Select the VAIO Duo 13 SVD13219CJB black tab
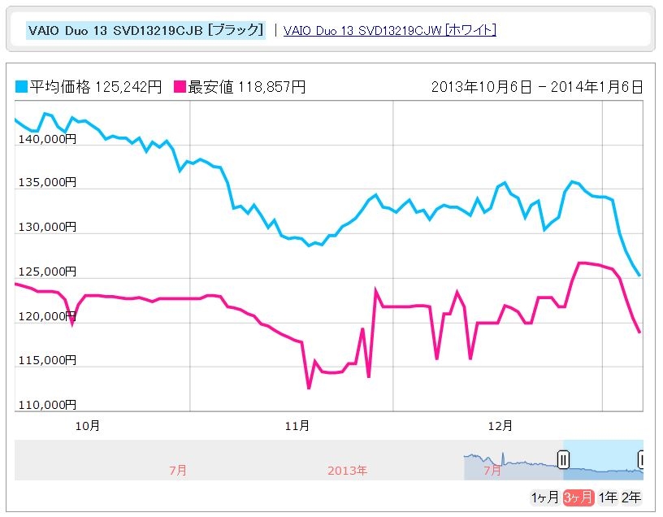The height and width of the screenshot is (517, 663). click(145, 30)
